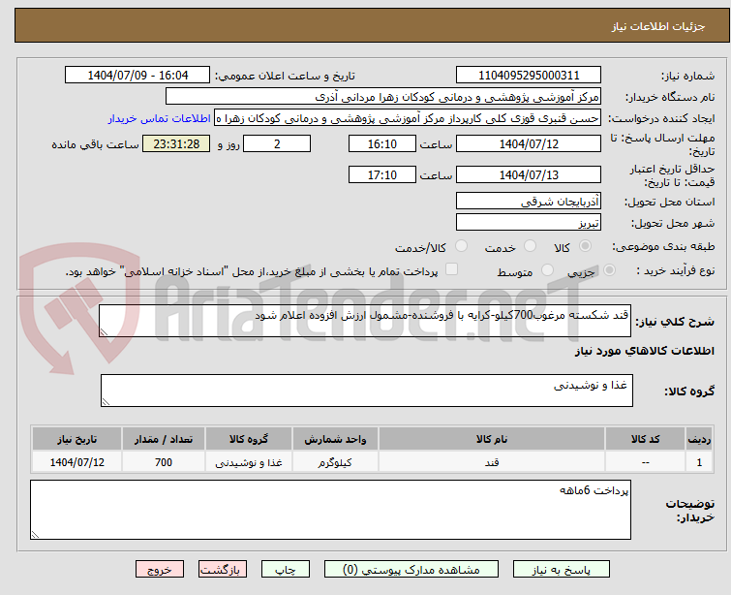The width and height of the screenshot is (731, 595).
Task: Open اطلاعات تماس خریدار link
Action: 159,118
